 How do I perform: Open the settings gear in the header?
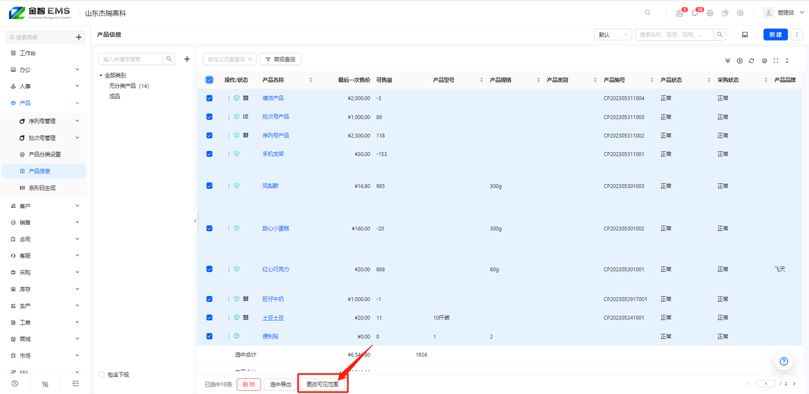[710, 13]
